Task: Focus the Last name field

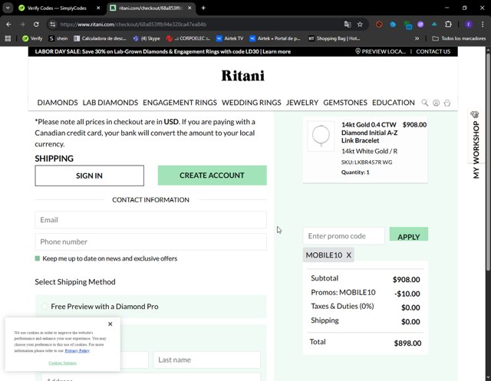Action: 206,360
